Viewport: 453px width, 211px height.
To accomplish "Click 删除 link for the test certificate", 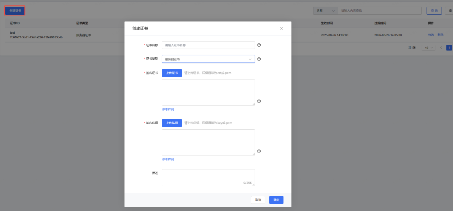I will click(x=440, y=35).
